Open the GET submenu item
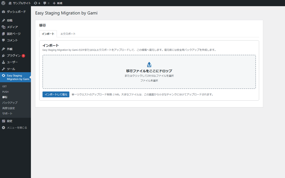Screen dimensions: 285x178 tap(4, 87)
